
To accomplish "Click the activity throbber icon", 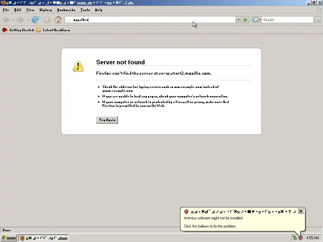I will (319, 10).
